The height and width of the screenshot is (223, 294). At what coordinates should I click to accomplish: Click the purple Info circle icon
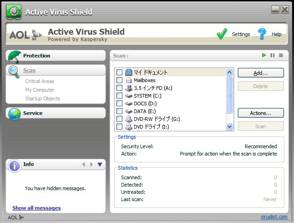coord(15,166)
